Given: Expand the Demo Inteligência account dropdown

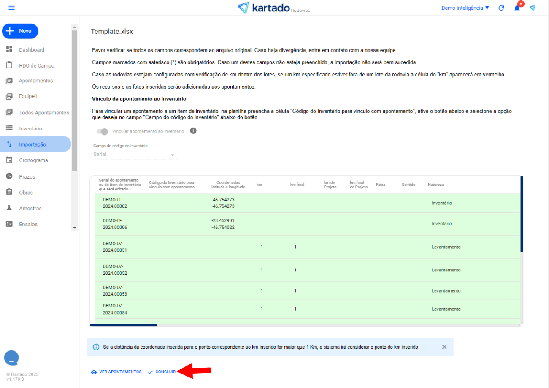Looking at the screenshot, I should point(465,8).
